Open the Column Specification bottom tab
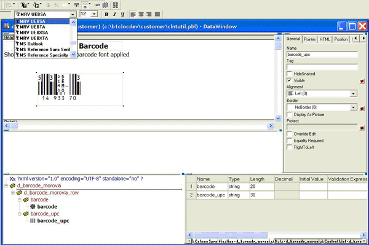 point(234,241)
